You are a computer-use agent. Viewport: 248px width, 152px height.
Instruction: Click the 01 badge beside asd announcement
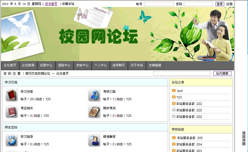pos(174,91)
